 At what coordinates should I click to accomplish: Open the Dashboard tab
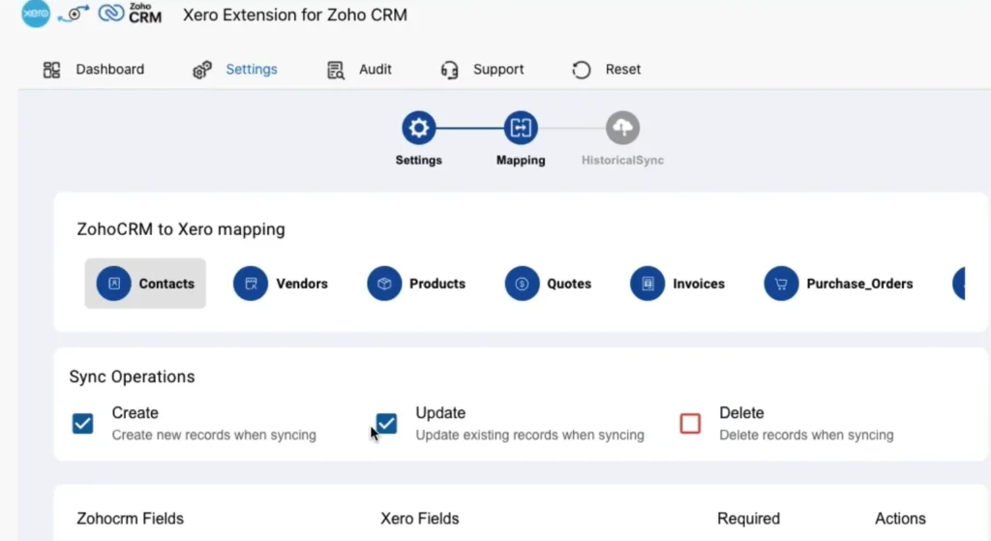point(110,70)
